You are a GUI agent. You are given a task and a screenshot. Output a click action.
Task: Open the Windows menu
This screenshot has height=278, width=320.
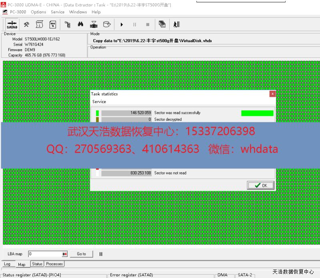tap(78, 12)
